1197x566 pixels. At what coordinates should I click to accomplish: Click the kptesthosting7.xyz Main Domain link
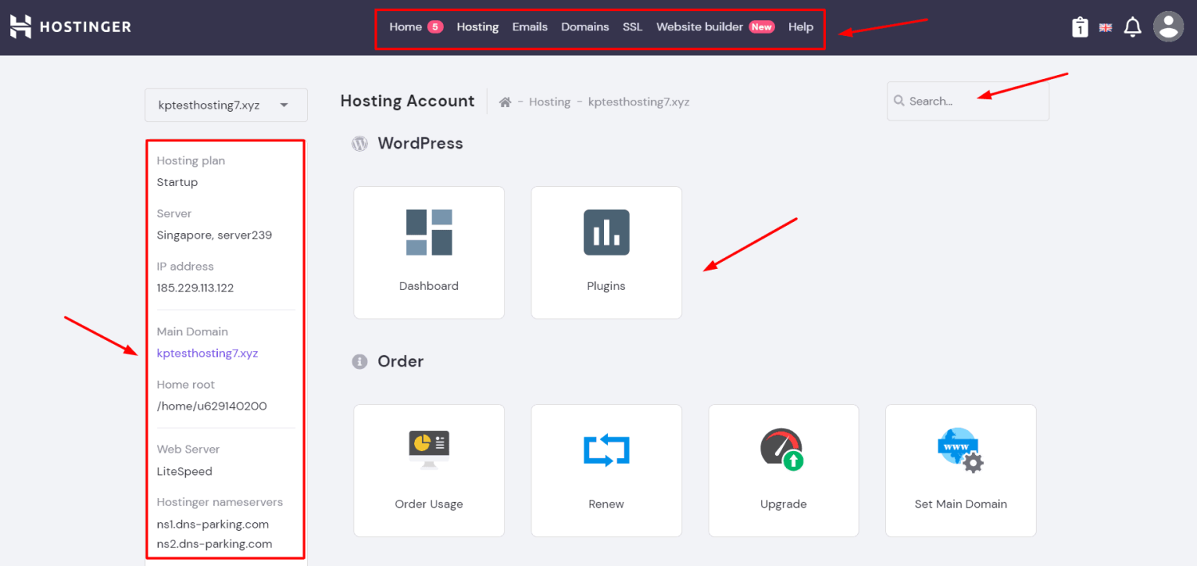coord(207,353)
